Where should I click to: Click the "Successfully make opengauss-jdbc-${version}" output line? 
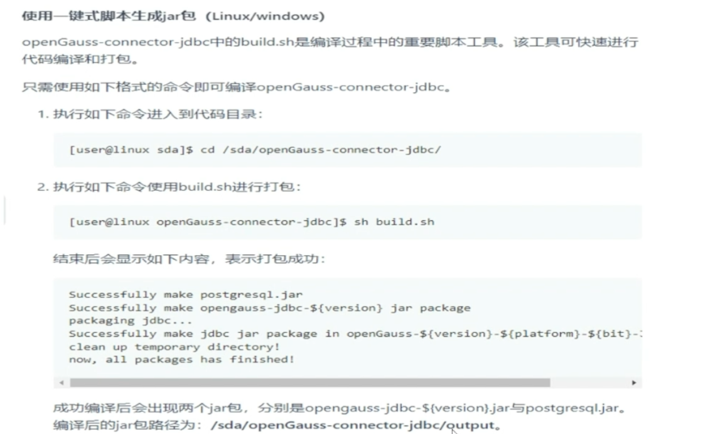pyautogui.click(x=269, y=308)
